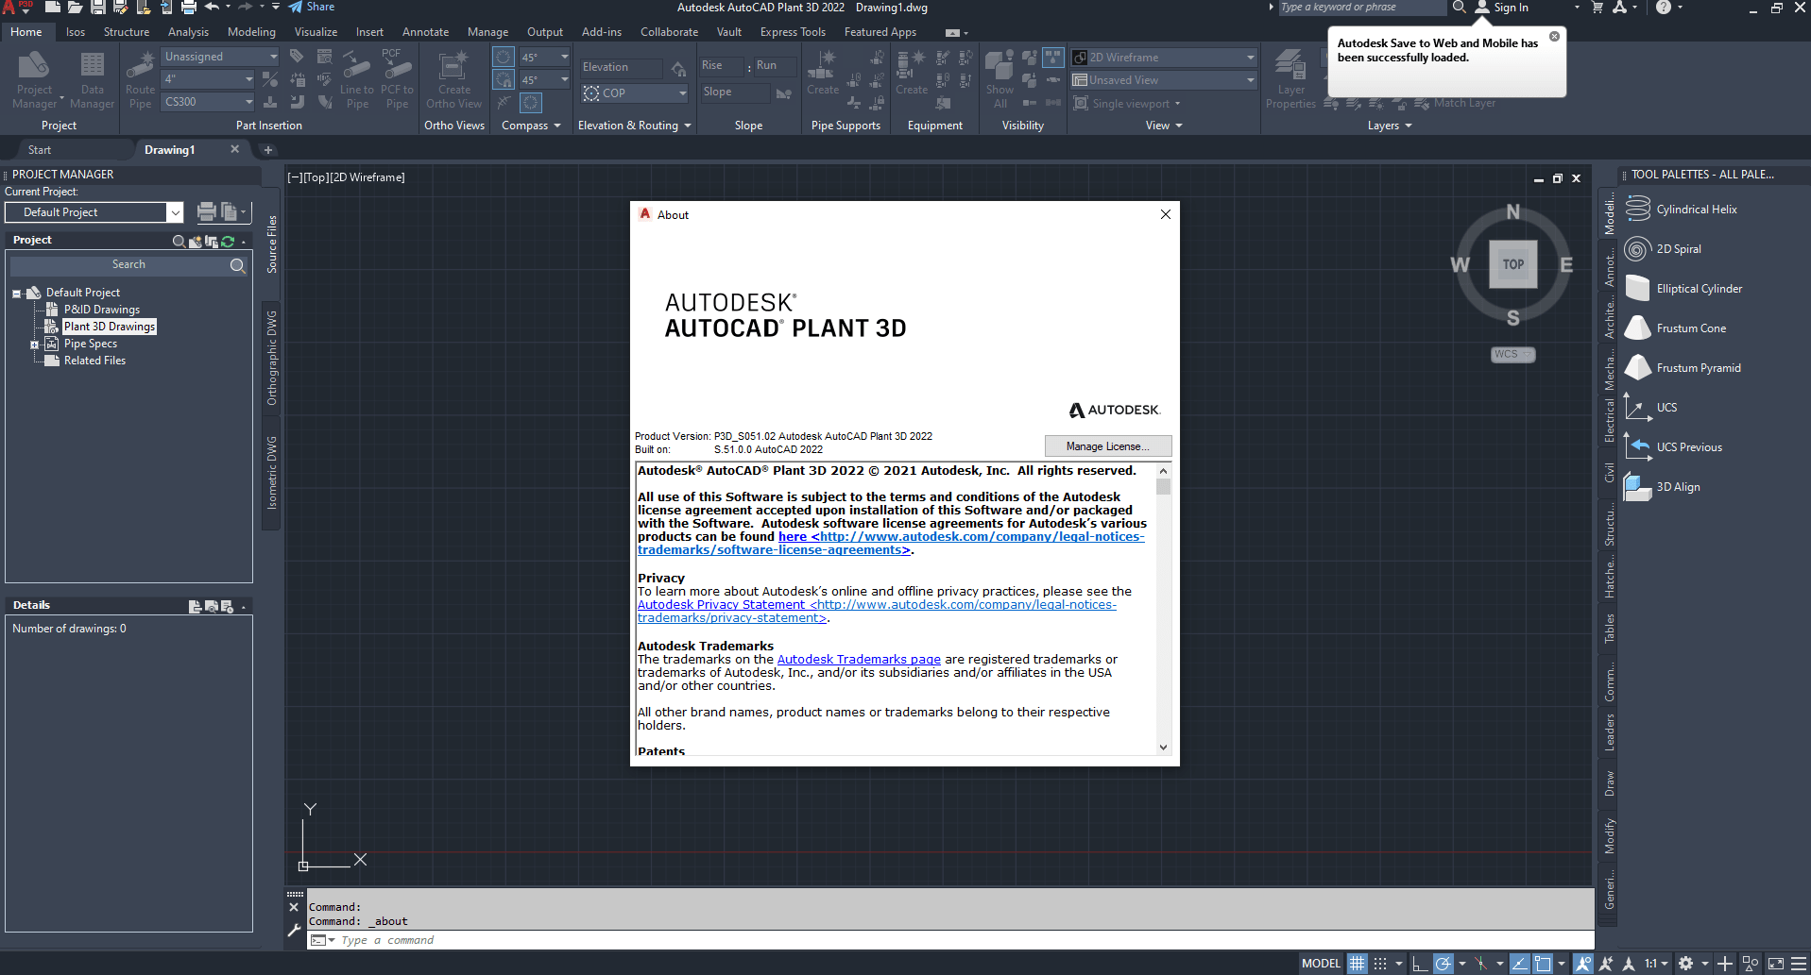1811x975 pixels.
Task: Select the 3D Align palette tool
Action: click(x=1662, y=487)
